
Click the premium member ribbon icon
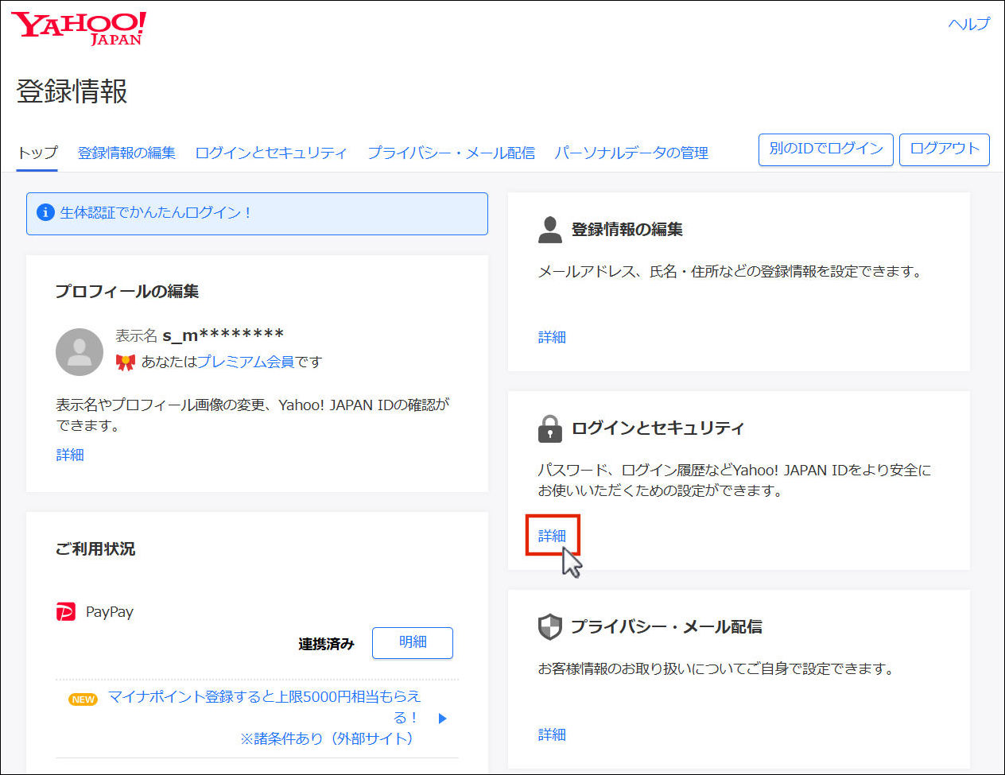coord(125,362)
